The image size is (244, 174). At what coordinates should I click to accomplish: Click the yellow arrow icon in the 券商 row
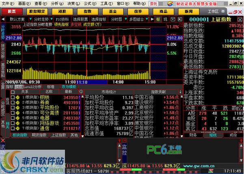[17, 102]
